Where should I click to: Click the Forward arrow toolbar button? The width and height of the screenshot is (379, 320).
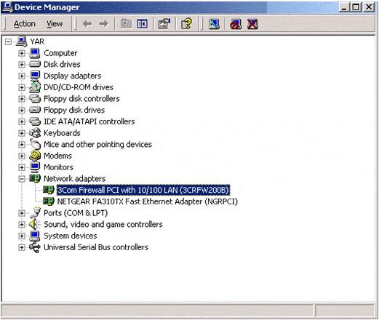[x=104, y=24]
